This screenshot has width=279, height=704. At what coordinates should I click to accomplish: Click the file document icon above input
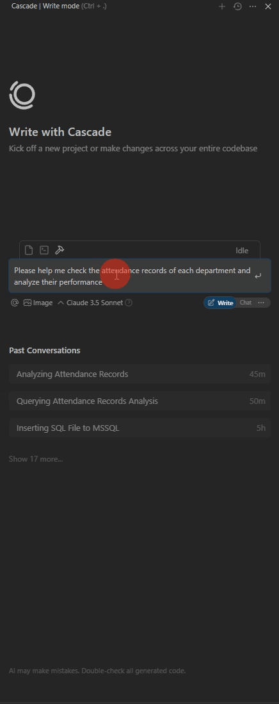(29, 250)
